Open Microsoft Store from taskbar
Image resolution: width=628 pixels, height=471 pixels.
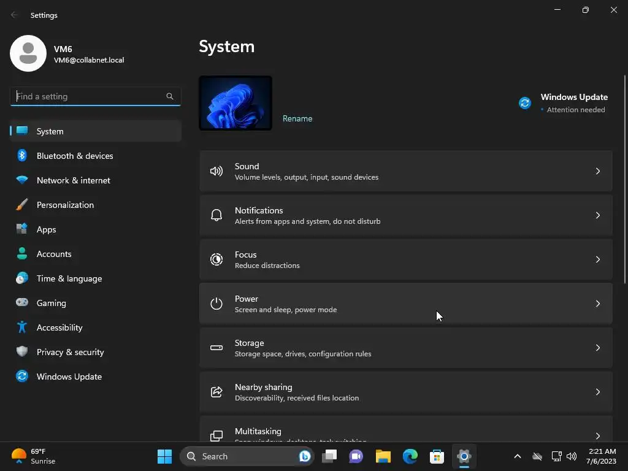click(x=437, y=456)
